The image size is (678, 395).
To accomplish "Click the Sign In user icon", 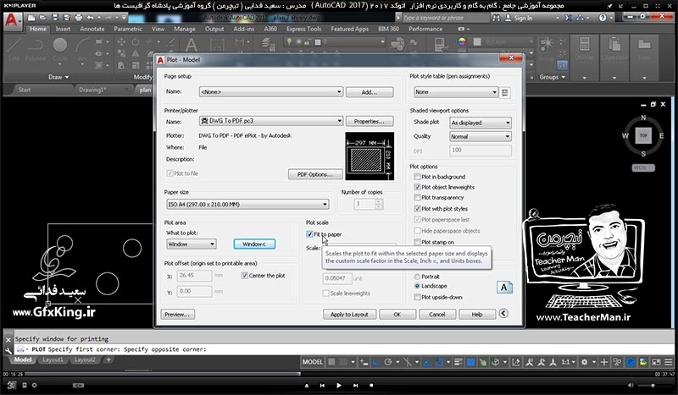I will point(508,18).
